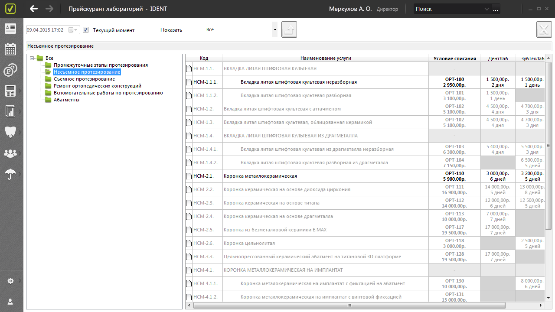Click document icon for row НСМ-1.2.
555x312 pixels.
pyautogui.click(x=189, y=109)
